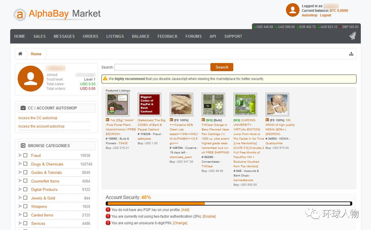The image size is (371, 230).
Task: Open the LISTINGS menu item
Action: click(115, 36)
